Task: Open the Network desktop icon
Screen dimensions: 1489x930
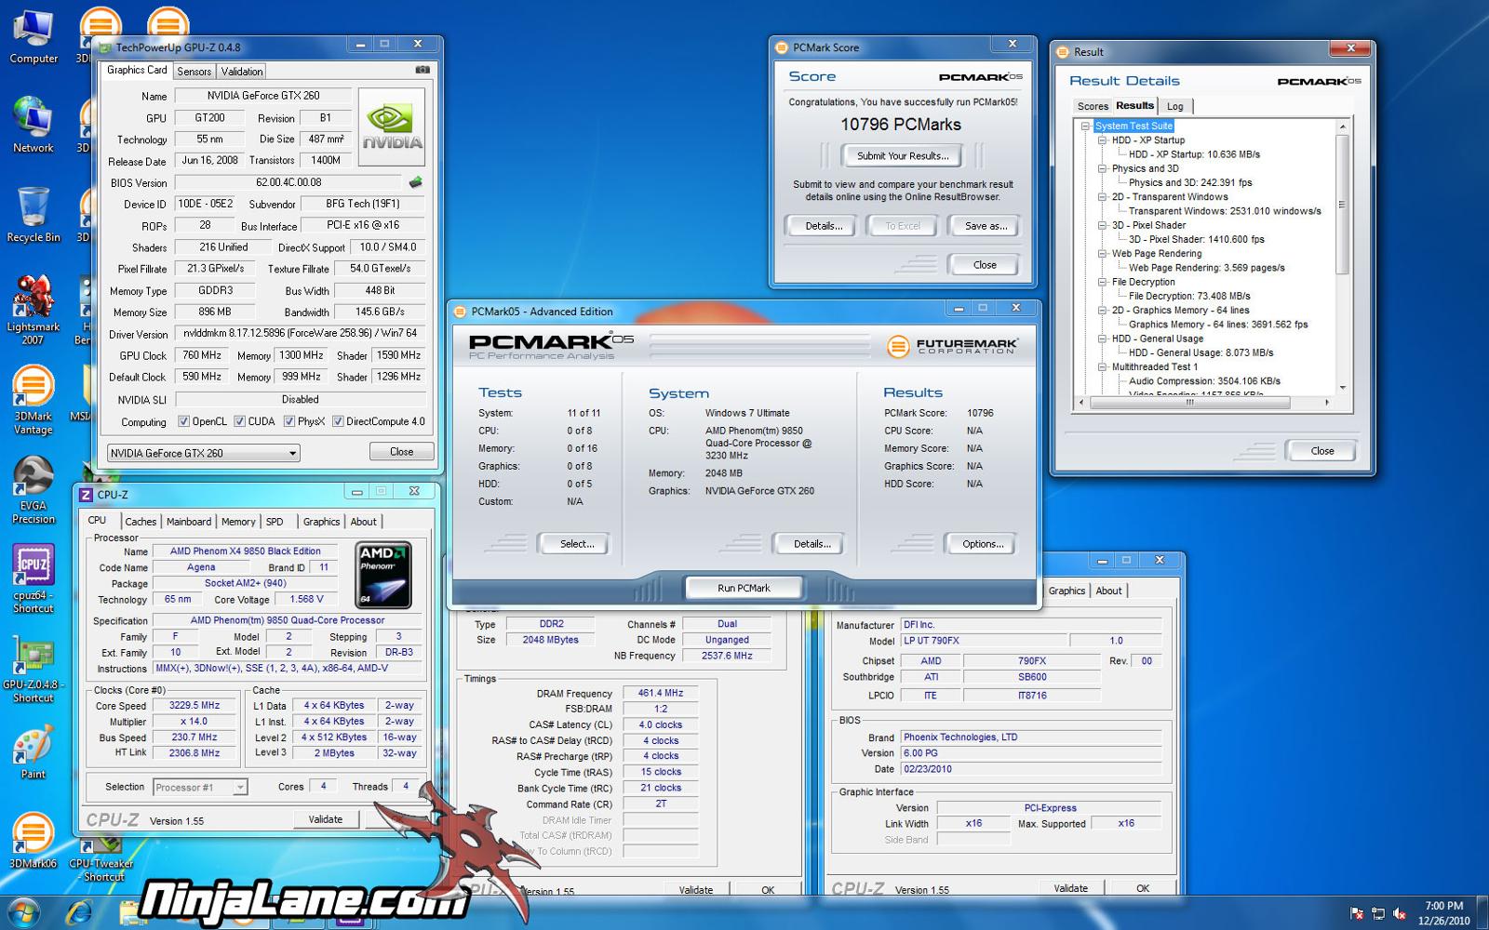Action: coord(34,125)
